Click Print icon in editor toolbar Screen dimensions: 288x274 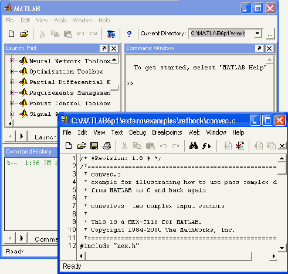pos(107,146)
